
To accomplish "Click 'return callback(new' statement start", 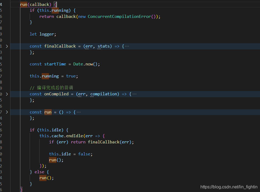I will click(x=63, y=16).
